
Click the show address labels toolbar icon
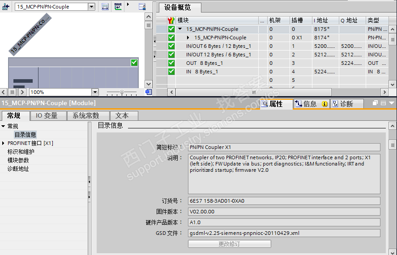coord(105,7)
